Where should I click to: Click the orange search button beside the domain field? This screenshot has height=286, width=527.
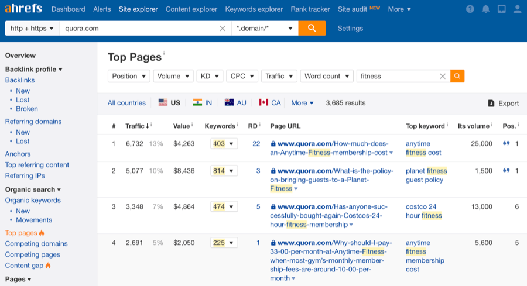coord(312,28)
